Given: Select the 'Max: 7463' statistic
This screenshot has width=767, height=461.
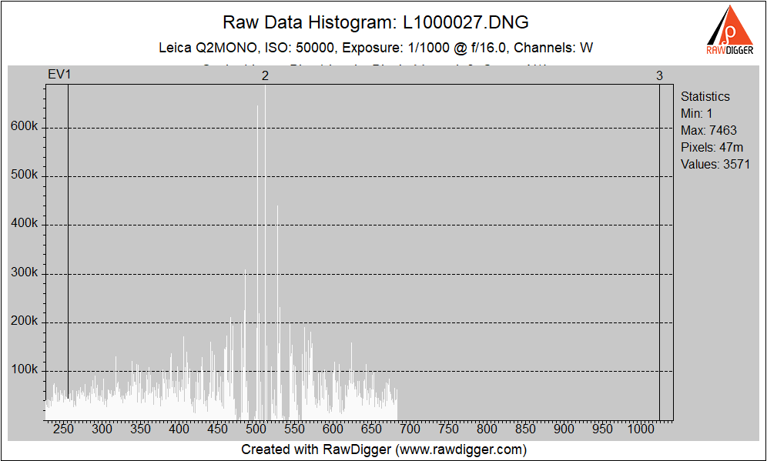Looking at the screenshot, I should click(x=708, y=131).
